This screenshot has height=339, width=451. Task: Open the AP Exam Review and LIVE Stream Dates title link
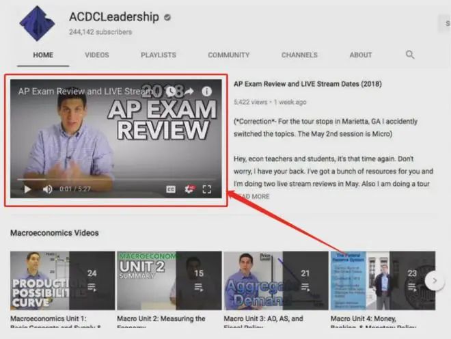pos(307,84)
